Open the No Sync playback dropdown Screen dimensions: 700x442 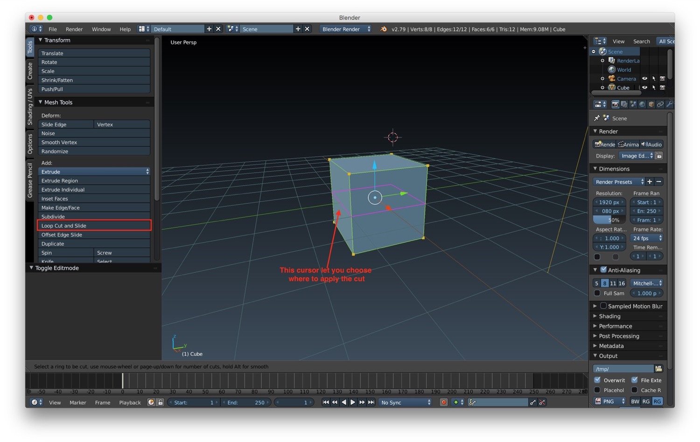(x=405, y=402)
